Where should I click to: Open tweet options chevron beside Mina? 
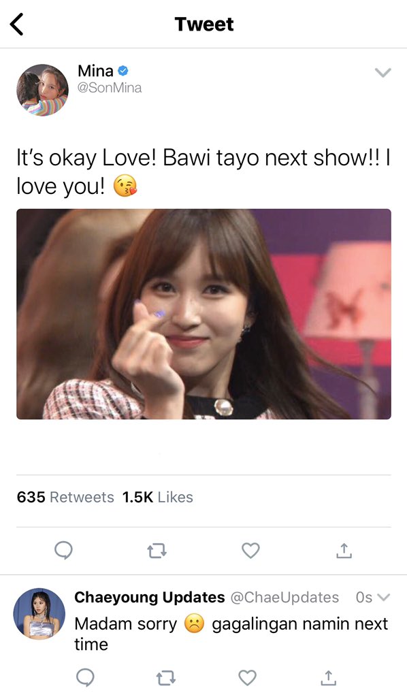tap(382, 72)
